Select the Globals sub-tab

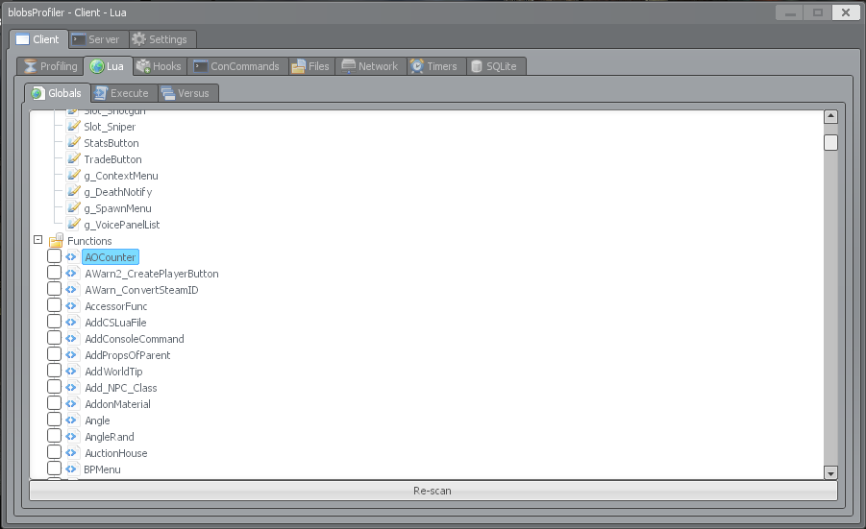click(x=58, y=93)
